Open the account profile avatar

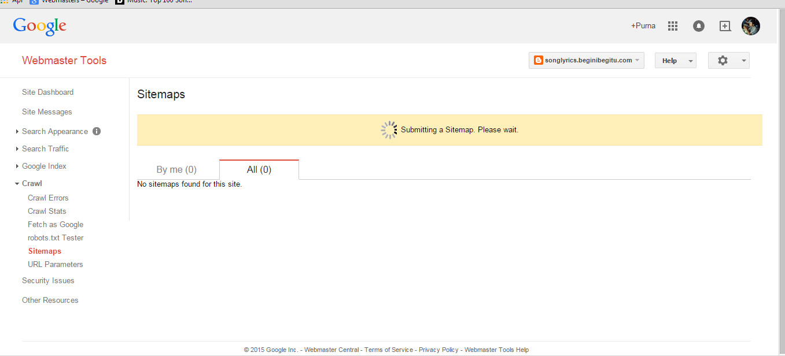click(x=751, y=26)
